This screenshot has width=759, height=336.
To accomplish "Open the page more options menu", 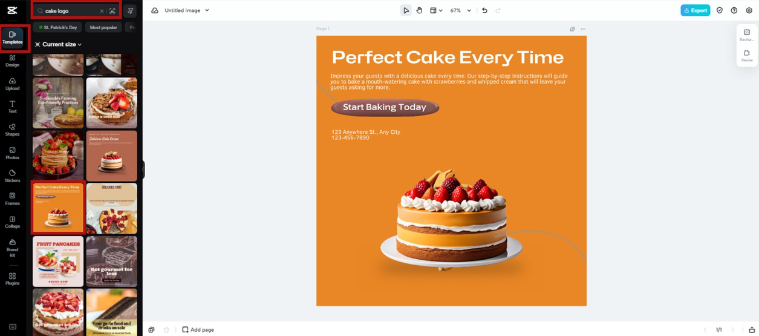I will 583,29.
